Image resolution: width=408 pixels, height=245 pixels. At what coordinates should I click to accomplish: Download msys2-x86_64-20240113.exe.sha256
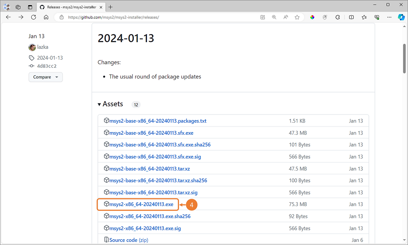(150, 216)
